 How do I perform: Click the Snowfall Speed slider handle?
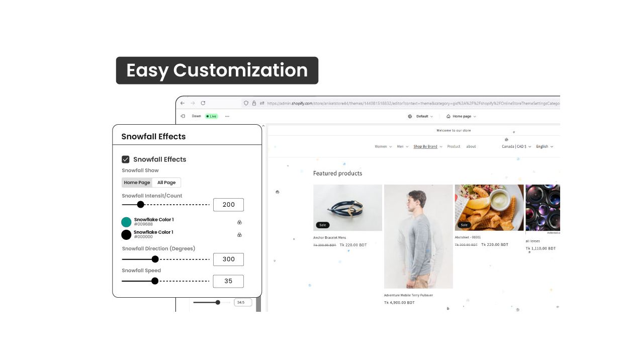pyautogui.click(x=155, y=281)
